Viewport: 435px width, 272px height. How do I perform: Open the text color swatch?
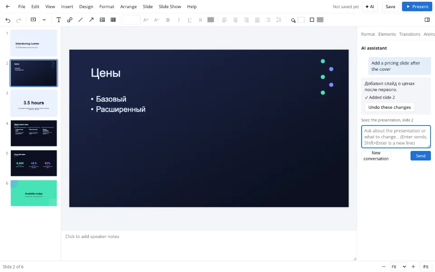click(x=211, y=19)
